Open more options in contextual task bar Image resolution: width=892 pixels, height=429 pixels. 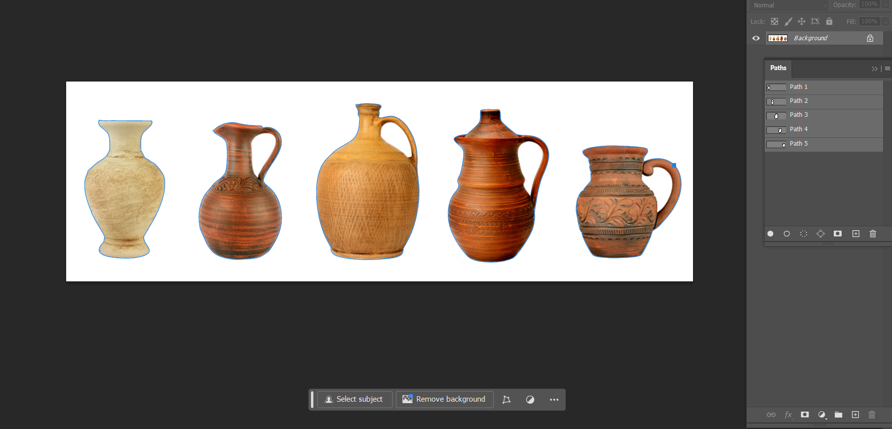tap(554, 400)
